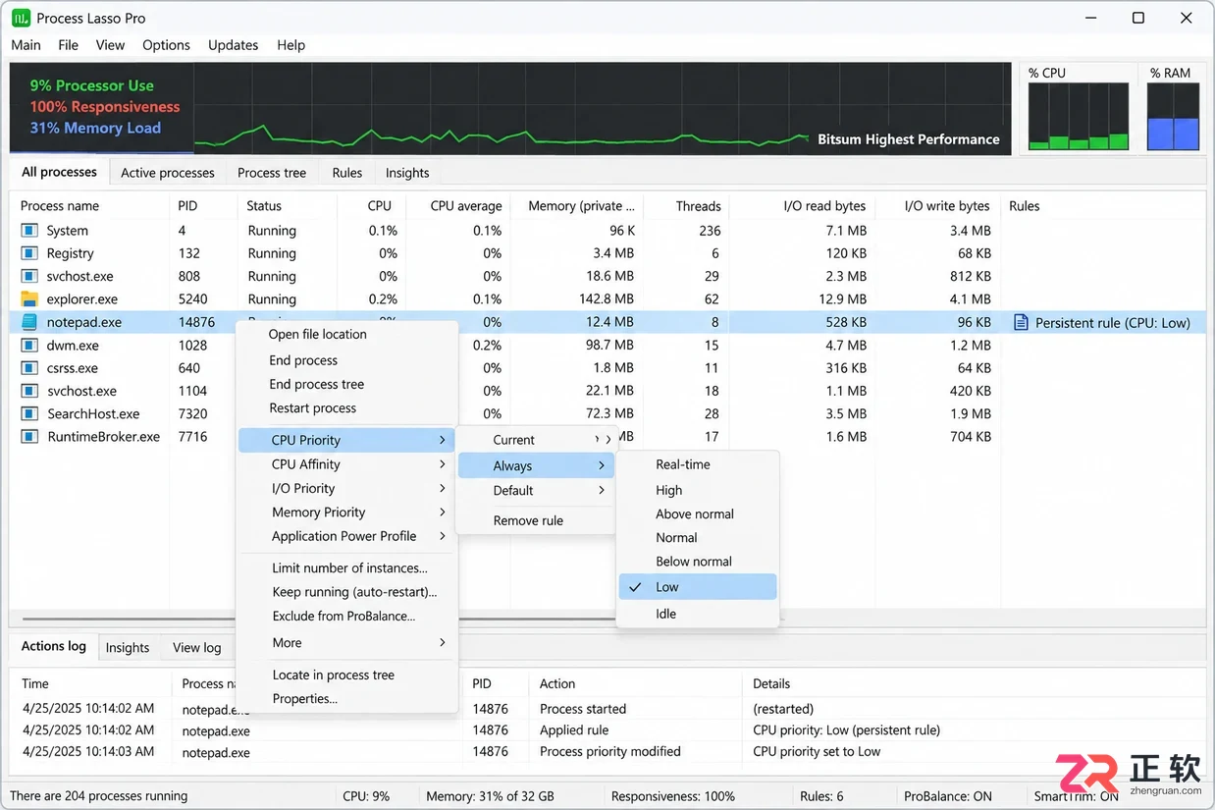The image size is (1215, 810).
Task: Click the % CPU core usage meter
Action: (1079, 116)
